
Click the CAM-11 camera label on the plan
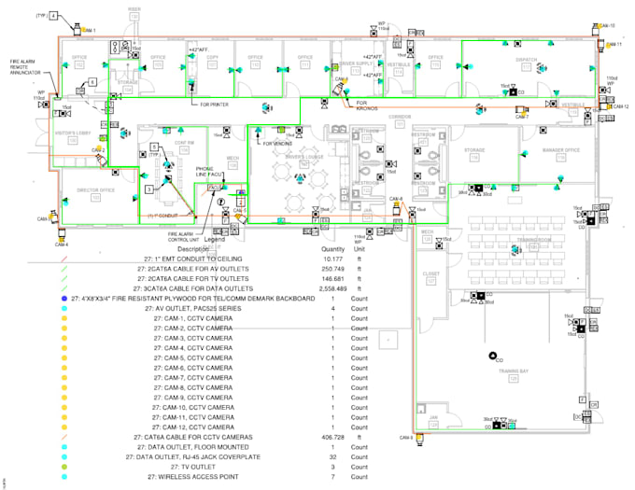point(614,45)
